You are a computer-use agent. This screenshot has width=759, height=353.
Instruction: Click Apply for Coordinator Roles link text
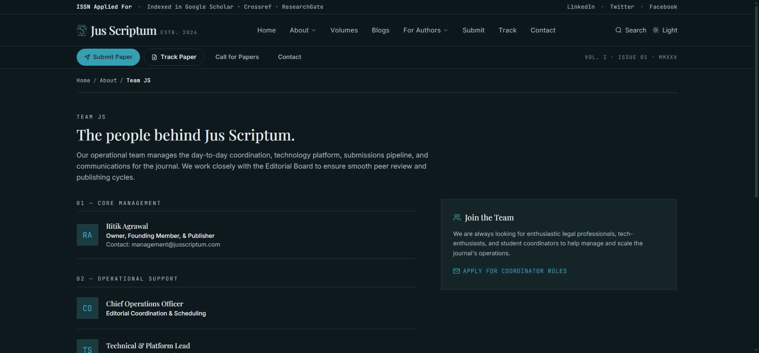tap(515, 271)
